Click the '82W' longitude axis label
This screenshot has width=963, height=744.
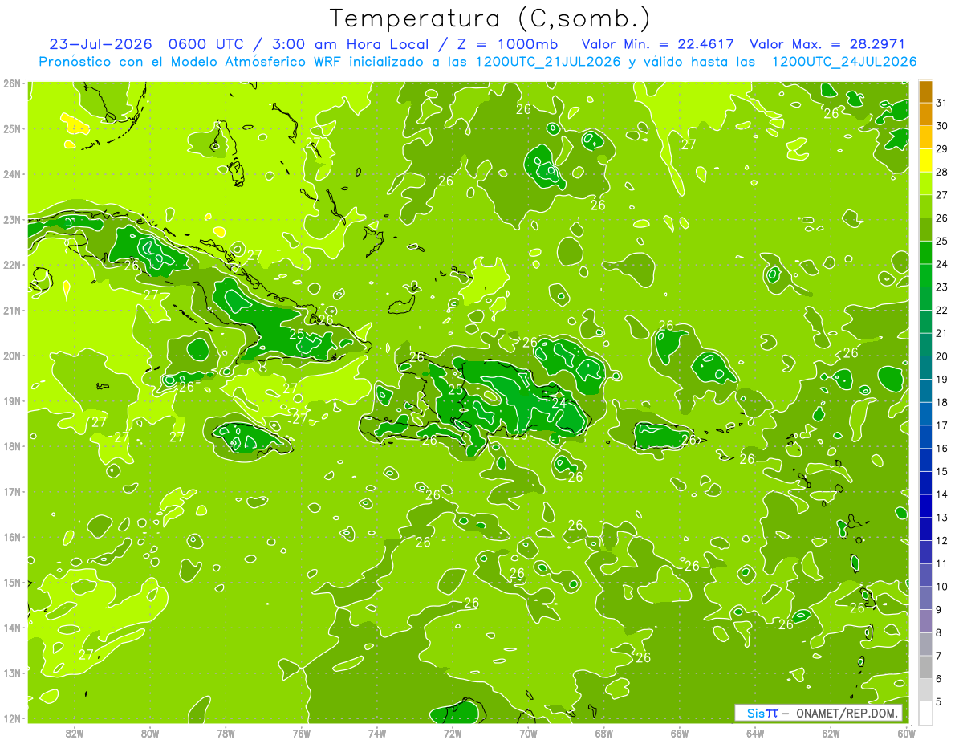74,734
